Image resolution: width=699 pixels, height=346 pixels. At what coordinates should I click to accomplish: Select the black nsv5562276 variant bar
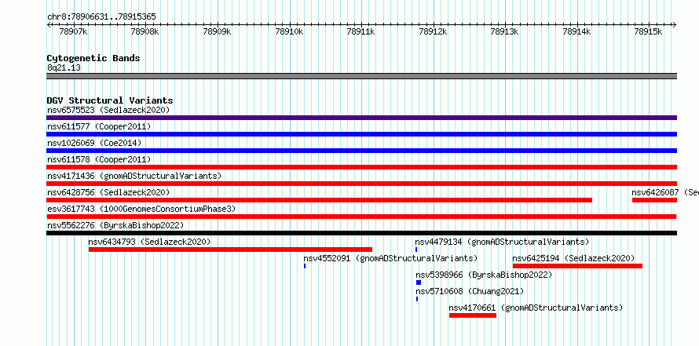(361, 233)
